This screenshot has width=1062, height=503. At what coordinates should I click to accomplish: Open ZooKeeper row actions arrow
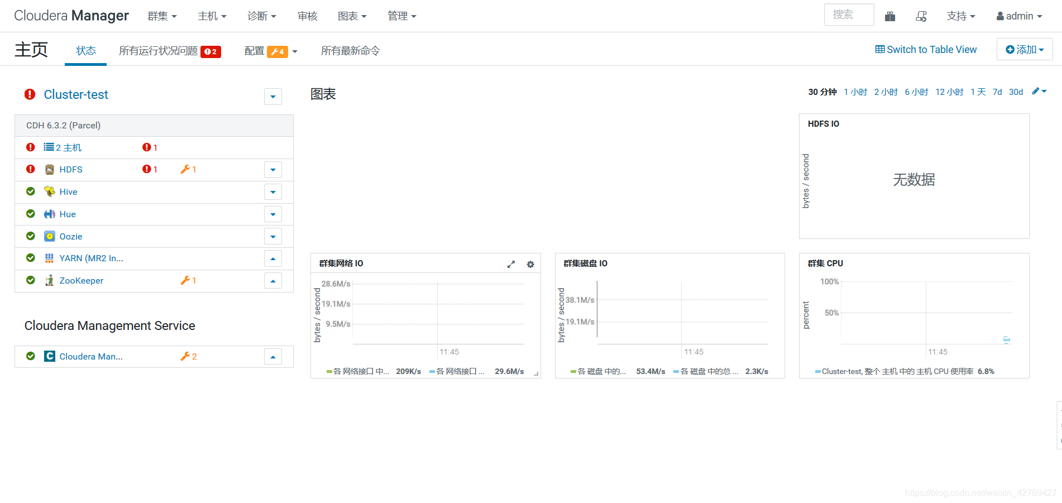pos(273,281)
